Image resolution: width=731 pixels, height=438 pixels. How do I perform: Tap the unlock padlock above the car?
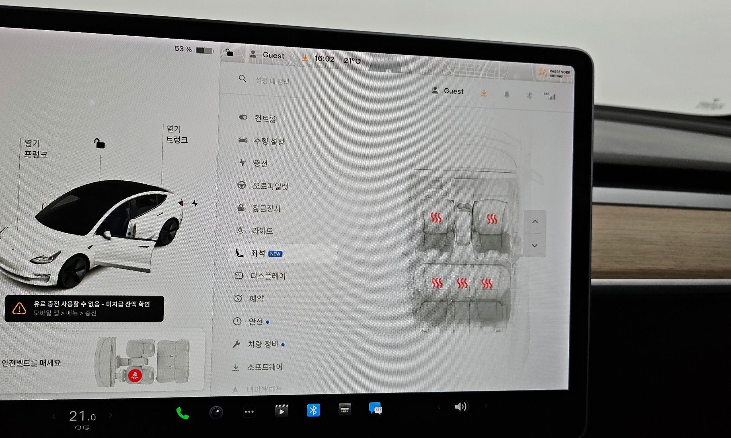tap(99, 143)
